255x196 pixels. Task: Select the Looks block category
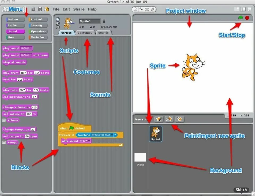(15, 25)
